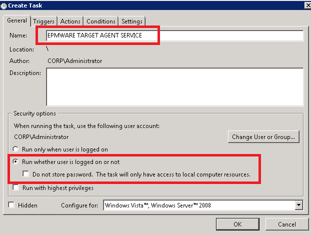Click the Configure for dropdown arrow

click(x=299, y=205)
